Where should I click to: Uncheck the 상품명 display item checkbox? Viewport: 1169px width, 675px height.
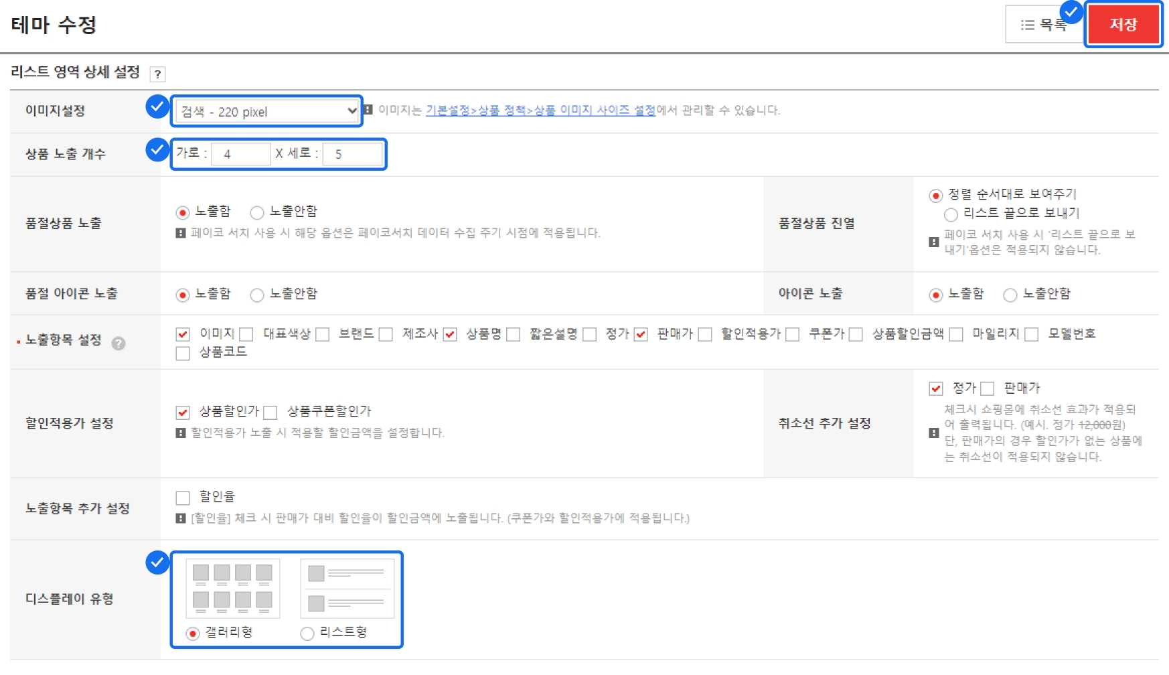(x=450, y=335)
